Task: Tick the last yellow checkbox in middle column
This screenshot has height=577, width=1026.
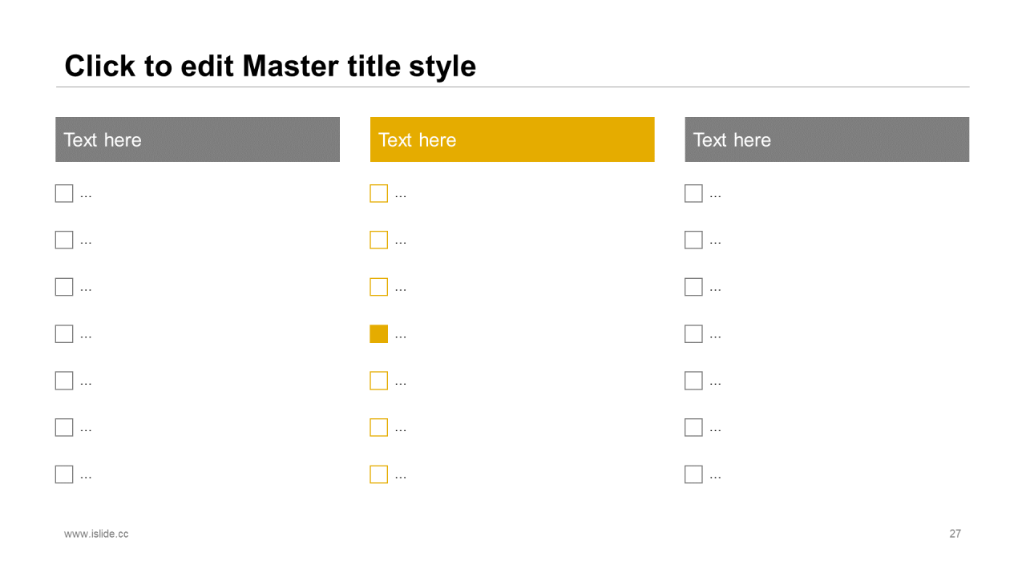Action: [x=378, y=474]
